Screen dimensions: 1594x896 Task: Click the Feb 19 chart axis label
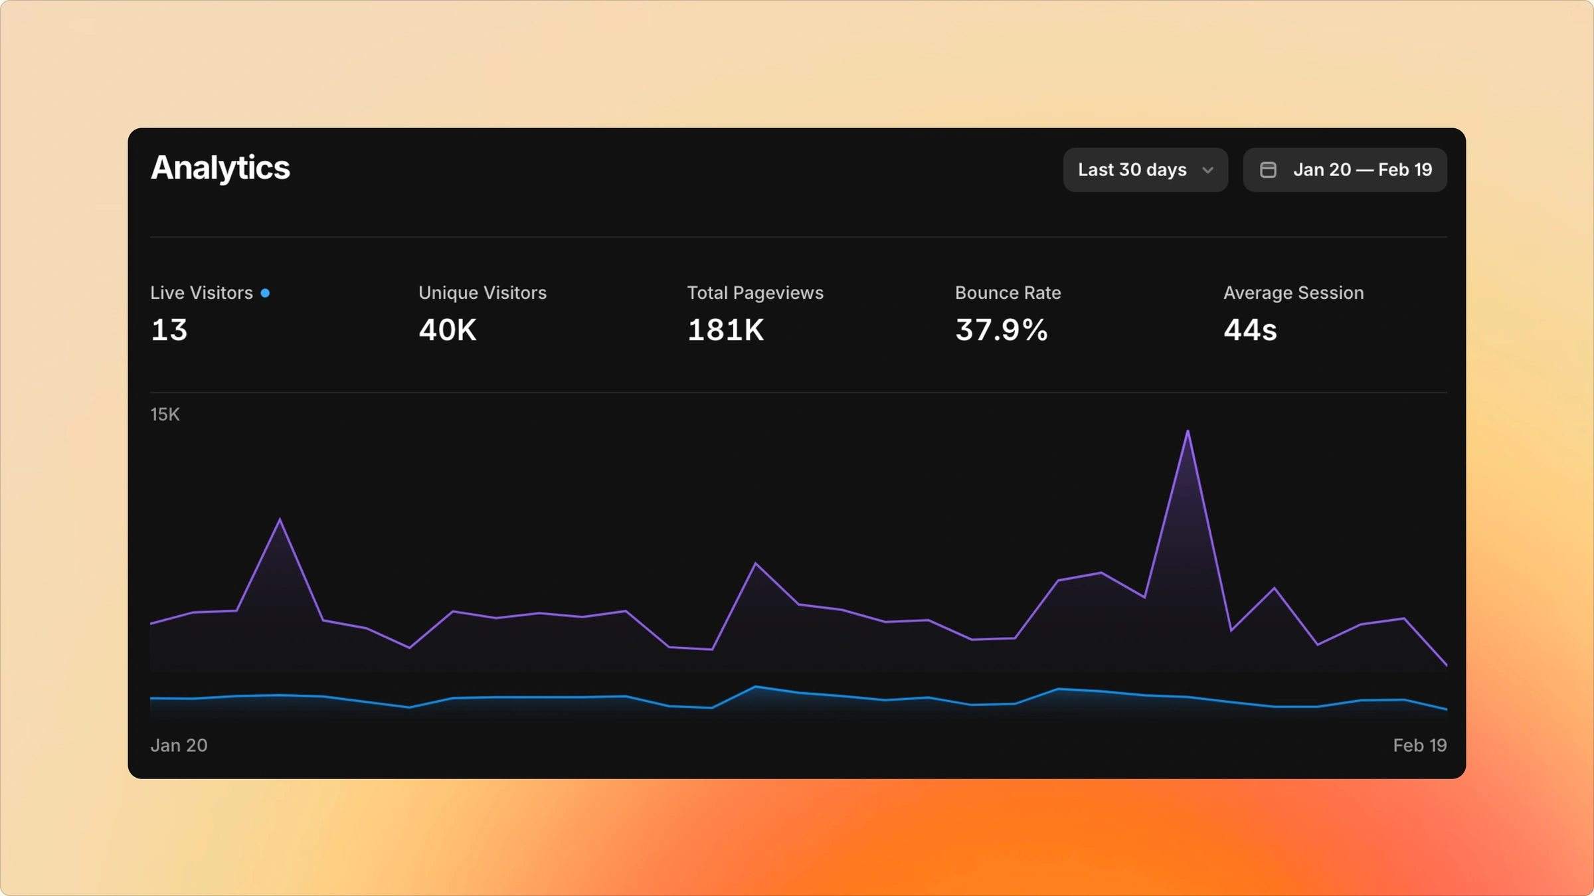(x=1419, y=745)
